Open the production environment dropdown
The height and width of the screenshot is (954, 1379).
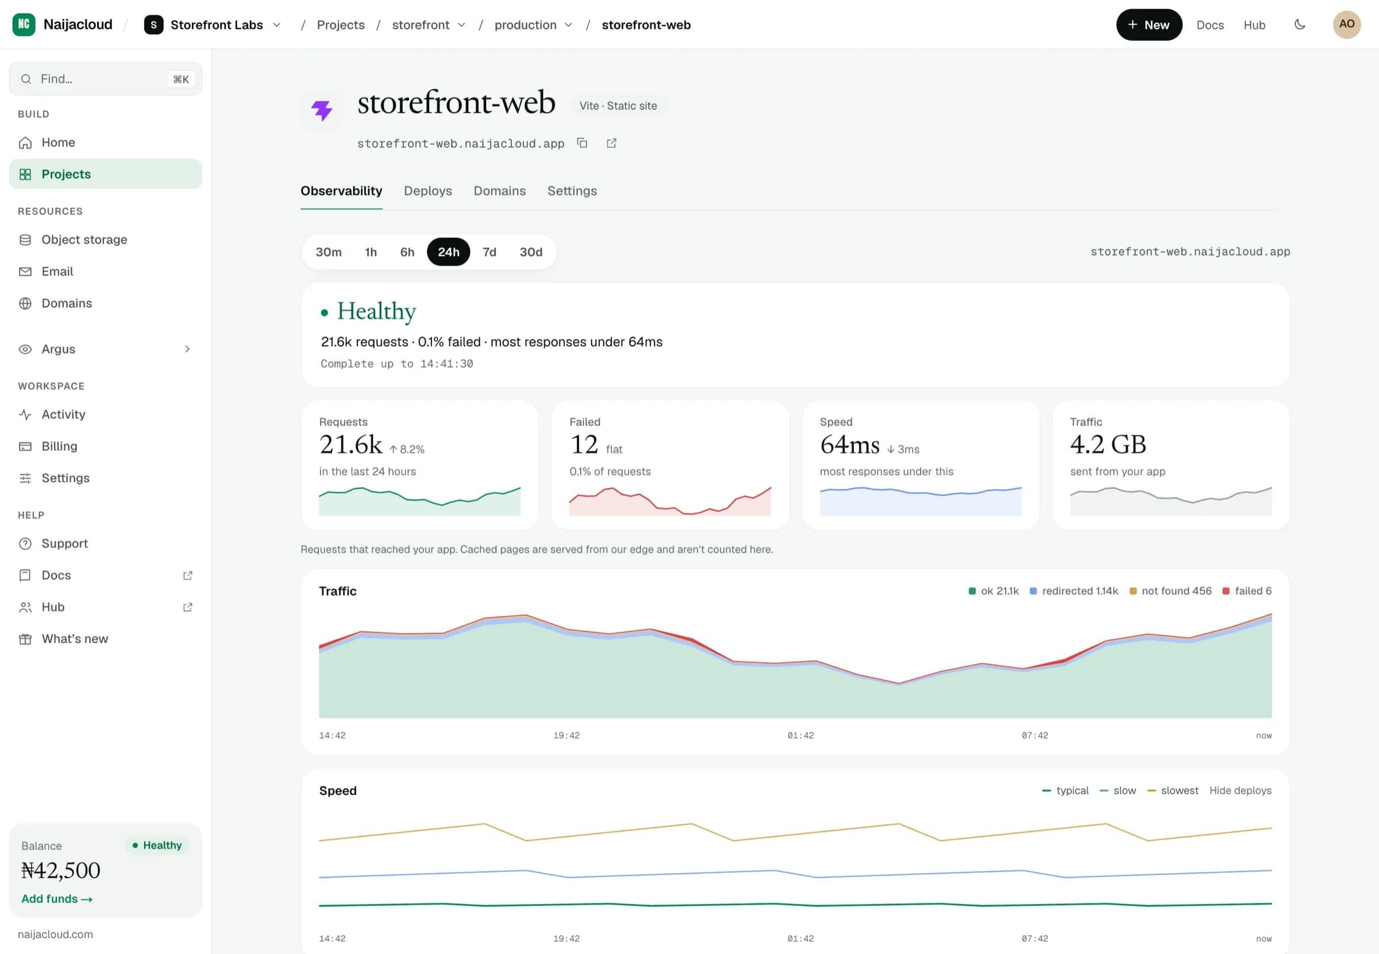pyautogui.click(x=568, y=25)
